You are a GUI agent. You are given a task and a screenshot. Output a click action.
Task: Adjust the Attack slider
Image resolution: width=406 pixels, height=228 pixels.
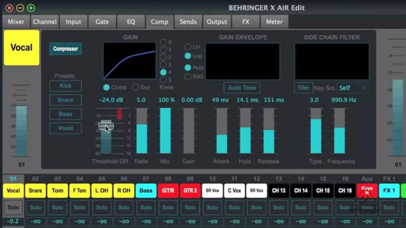click(x=222, y=131)
